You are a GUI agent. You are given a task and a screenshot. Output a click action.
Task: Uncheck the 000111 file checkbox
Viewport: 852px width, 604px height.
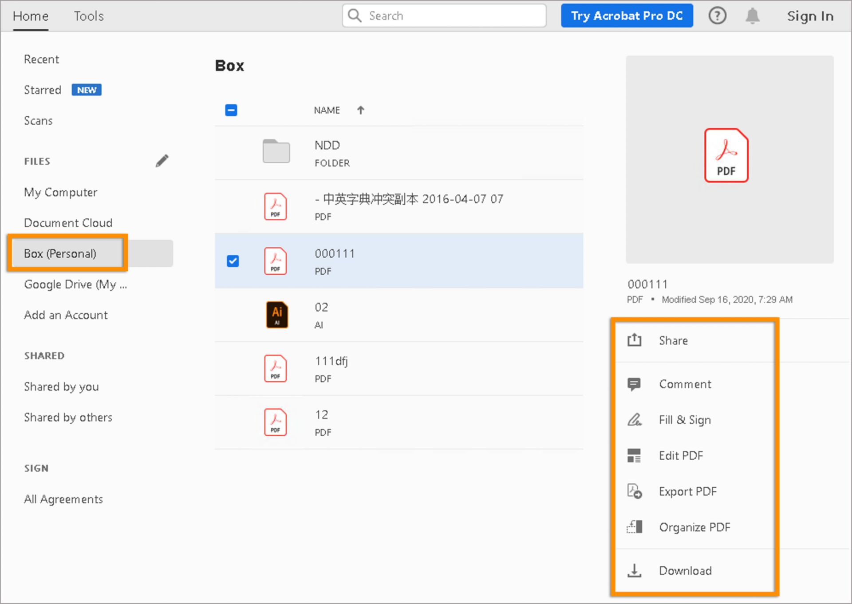pyautogui.click(x=233, y=261)
